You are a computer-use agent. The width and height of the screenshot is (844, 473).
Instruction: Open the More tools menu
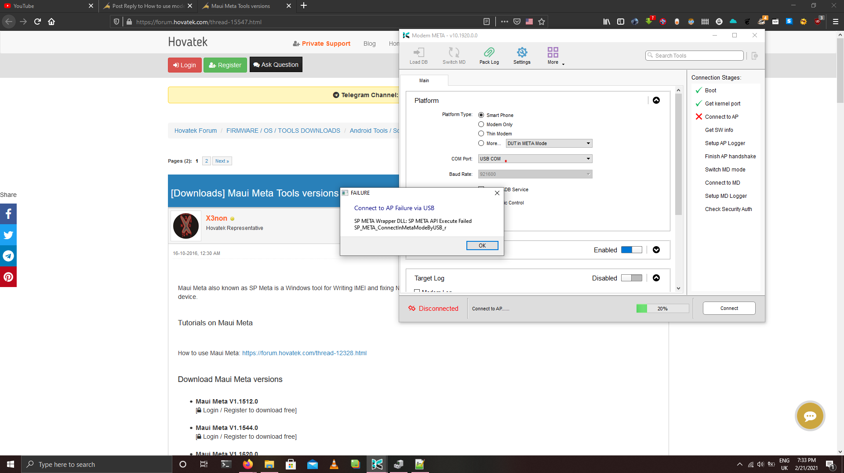pyautogui.click(x=553, y=55)
